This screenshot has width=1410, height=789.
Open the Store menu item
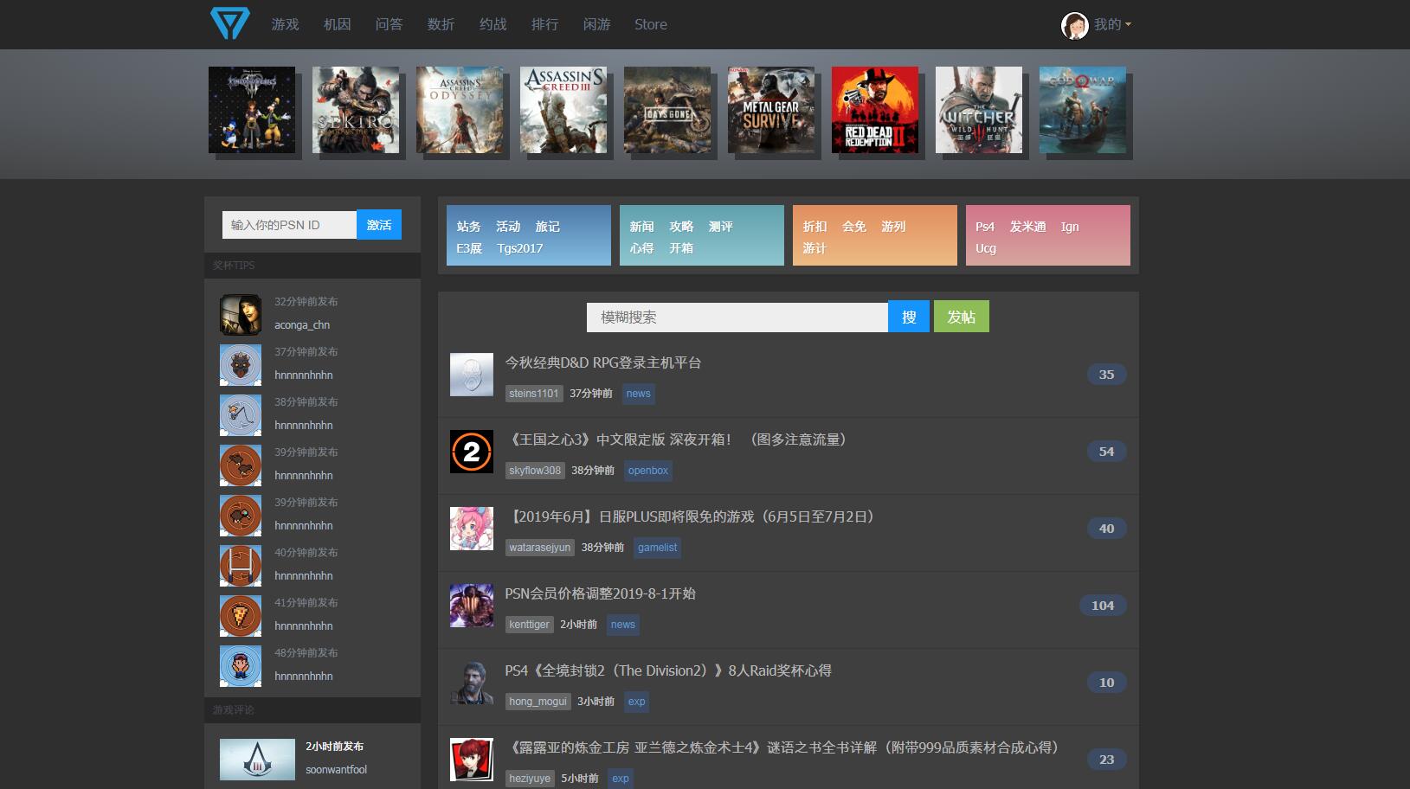pyautogui.click(x=651, y=24)
